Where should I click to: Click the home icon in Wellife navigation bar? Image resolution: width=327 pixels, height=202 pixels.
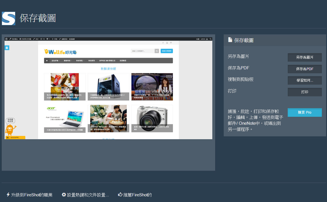pos(47,61)
